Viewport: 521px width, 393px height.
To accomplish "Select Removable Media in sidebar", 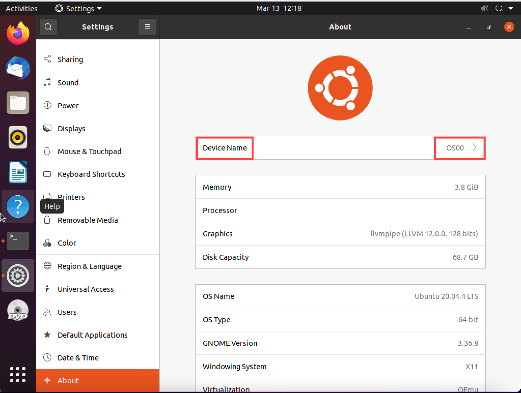I will [x=98, y=220].
